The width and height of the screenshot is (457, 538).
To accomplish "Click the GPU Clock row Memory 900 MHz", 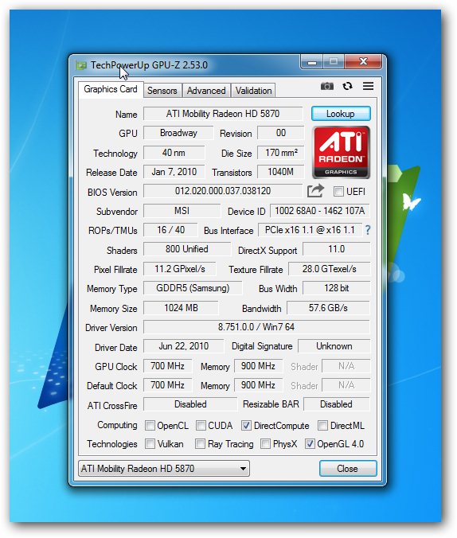I will (258, 366).
